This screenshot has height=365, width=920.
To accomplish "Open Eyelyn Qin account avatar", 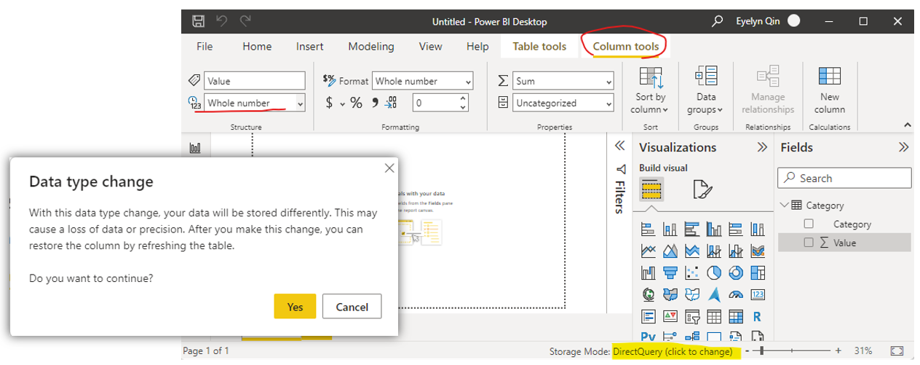I will 794,21.
